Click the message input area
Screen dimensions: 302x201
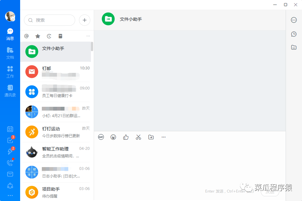(190, 166)
